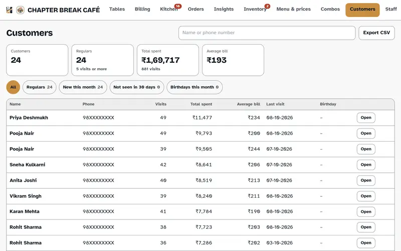Click the name Vikram Singh
Image resolution: width=401 pixels, height=251 pixels.
[x=26, y=196]
